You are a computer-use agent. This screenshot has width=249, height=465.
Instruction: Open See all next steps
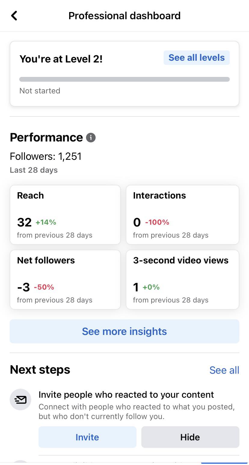click(224, 370)
